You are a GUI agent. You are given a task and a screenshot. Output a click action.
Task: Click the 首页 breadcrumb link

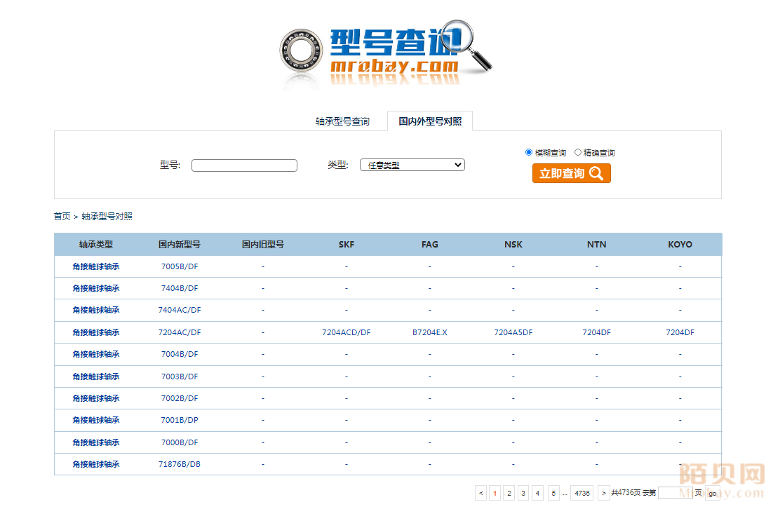click(x=62, y=216)
